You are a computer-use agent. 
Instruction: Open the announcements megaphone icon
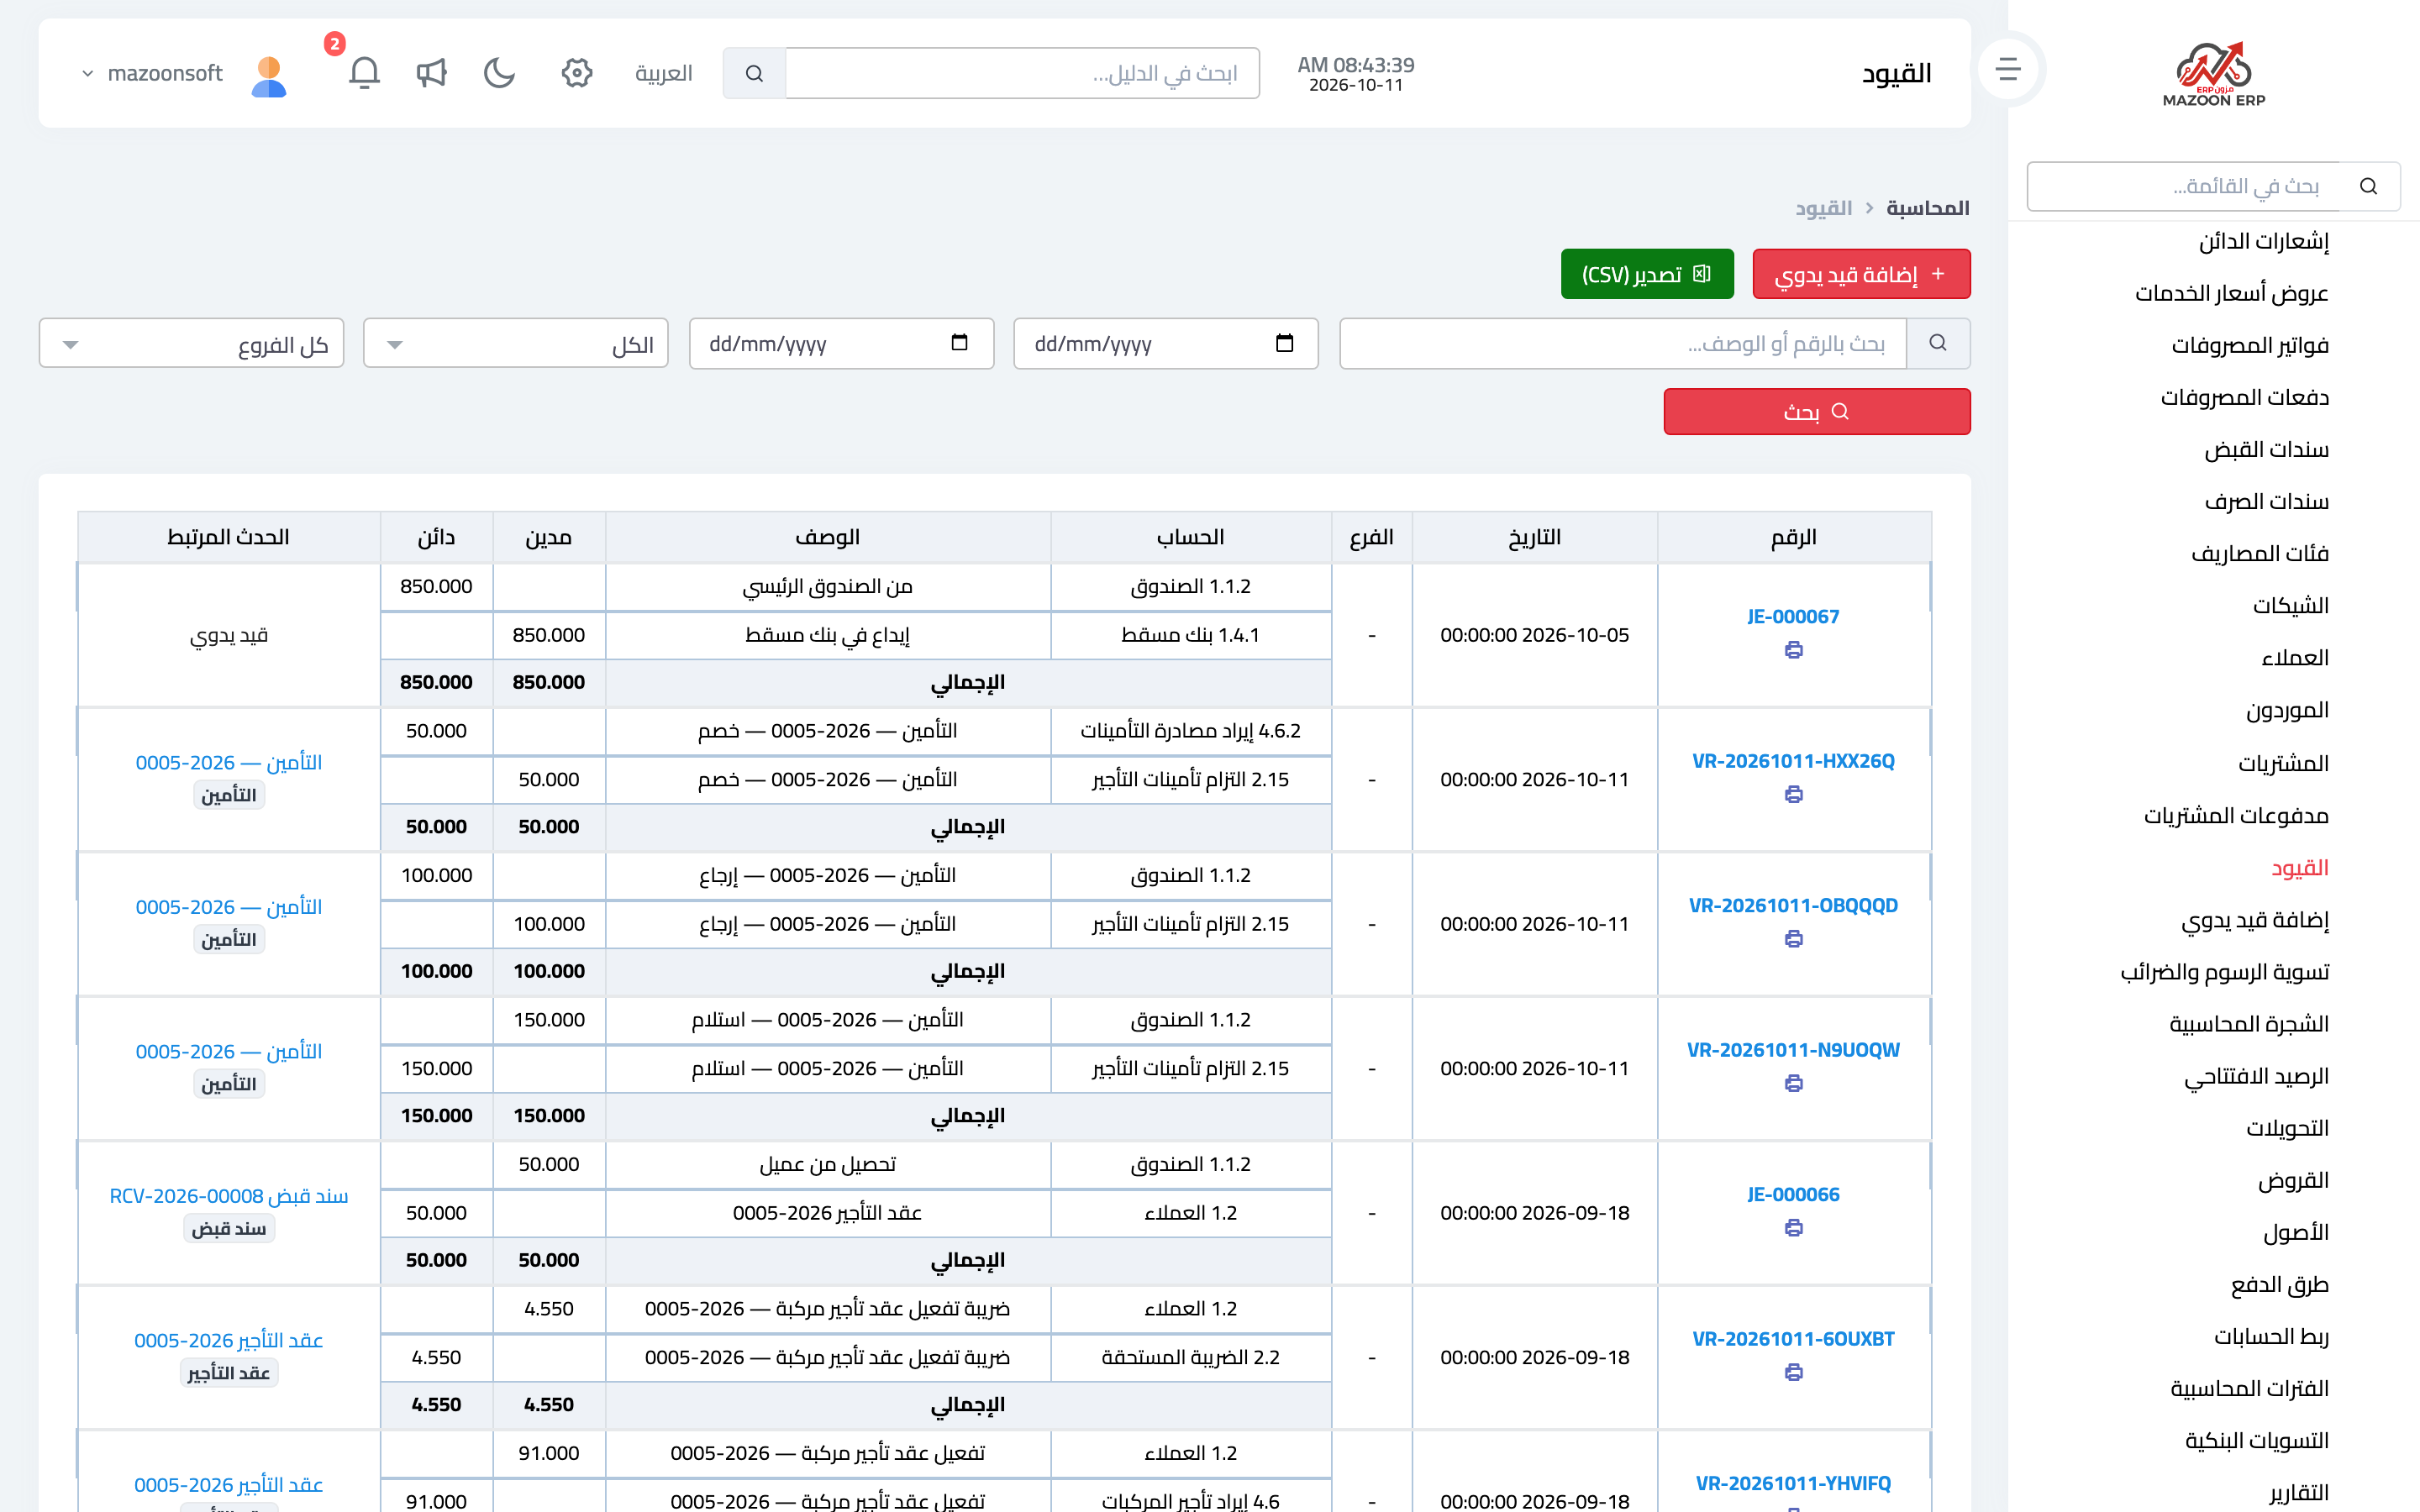coord(431,73)
